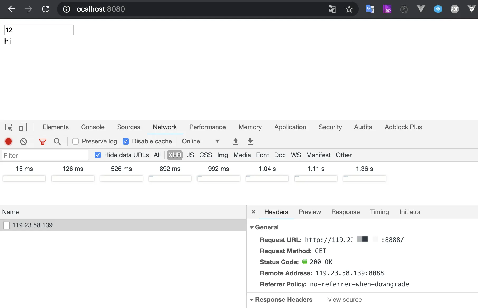Activate the inspect element picker tool
The image size is (478, 308).
9,127
